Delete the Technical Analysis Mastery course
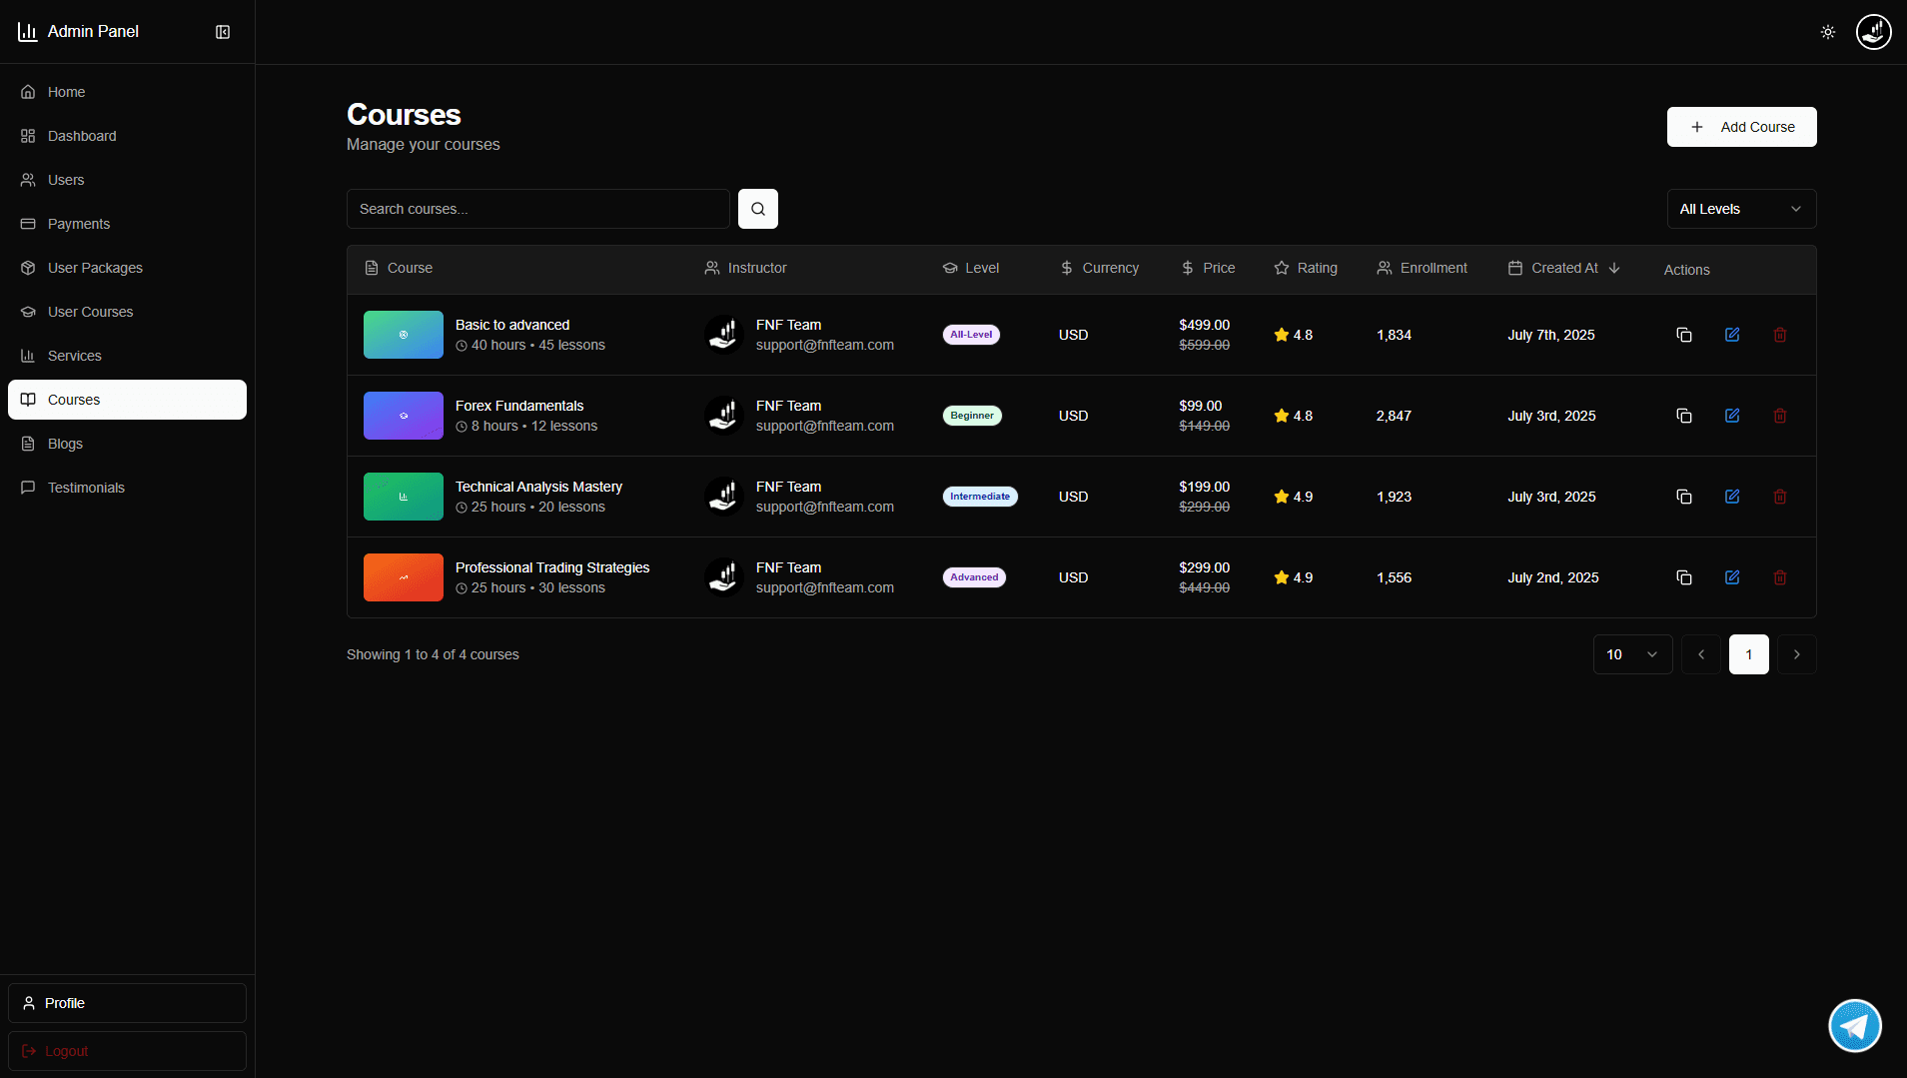1907x1078 pixels. coord(1780,497)
